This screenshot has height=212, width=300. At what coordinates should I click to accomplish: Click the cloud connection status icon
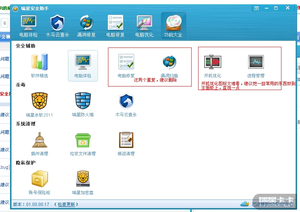(x=245, y=204)
